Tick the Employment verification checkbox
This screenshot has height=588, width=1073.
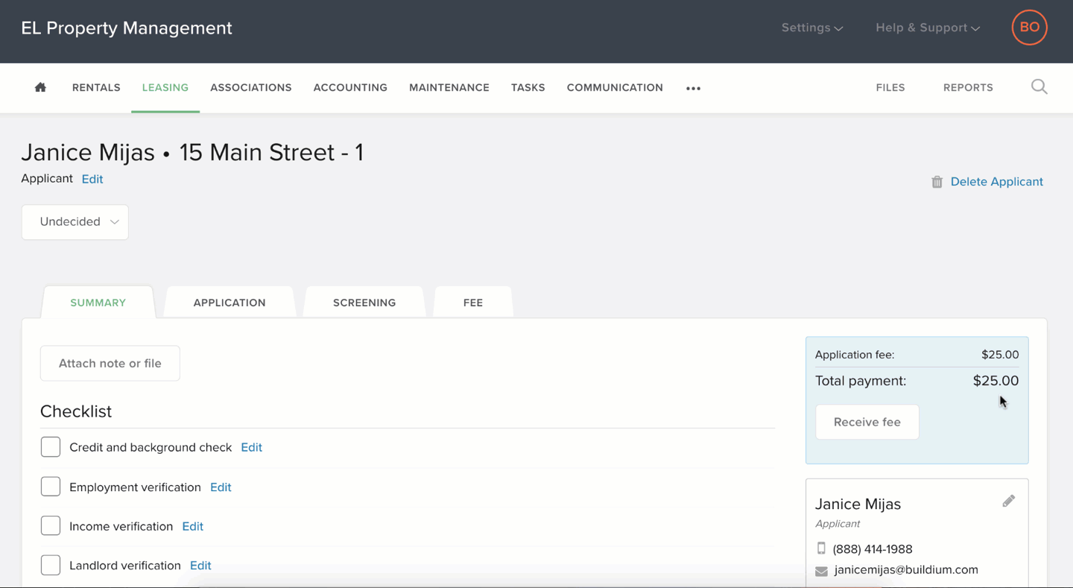click(x=51, y=487)
